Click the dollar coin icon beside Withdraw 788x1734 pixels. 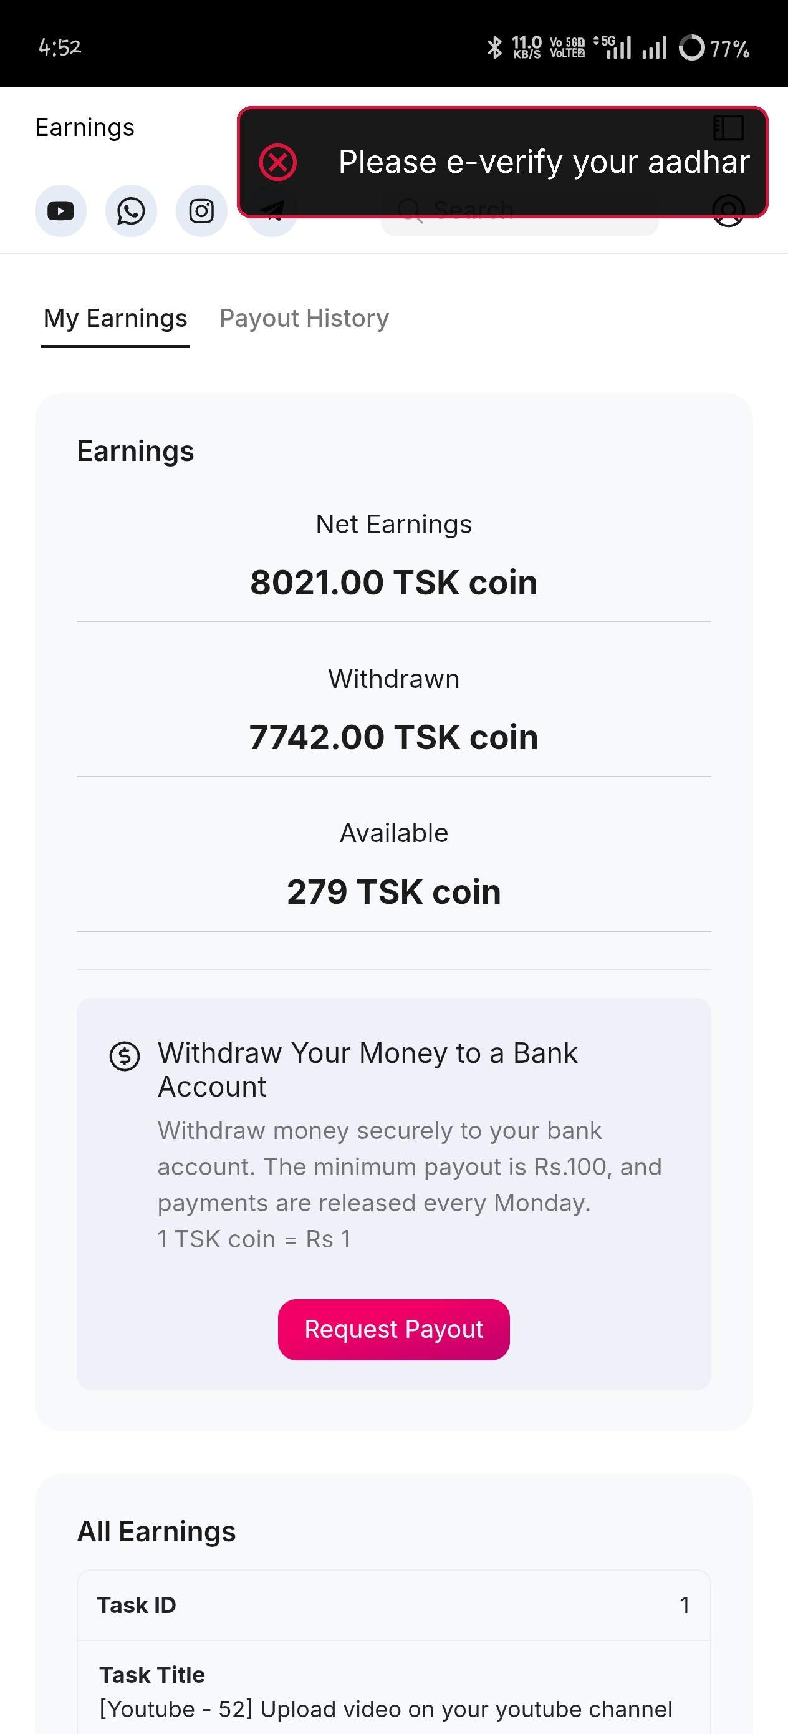[x=125, y=1055]
